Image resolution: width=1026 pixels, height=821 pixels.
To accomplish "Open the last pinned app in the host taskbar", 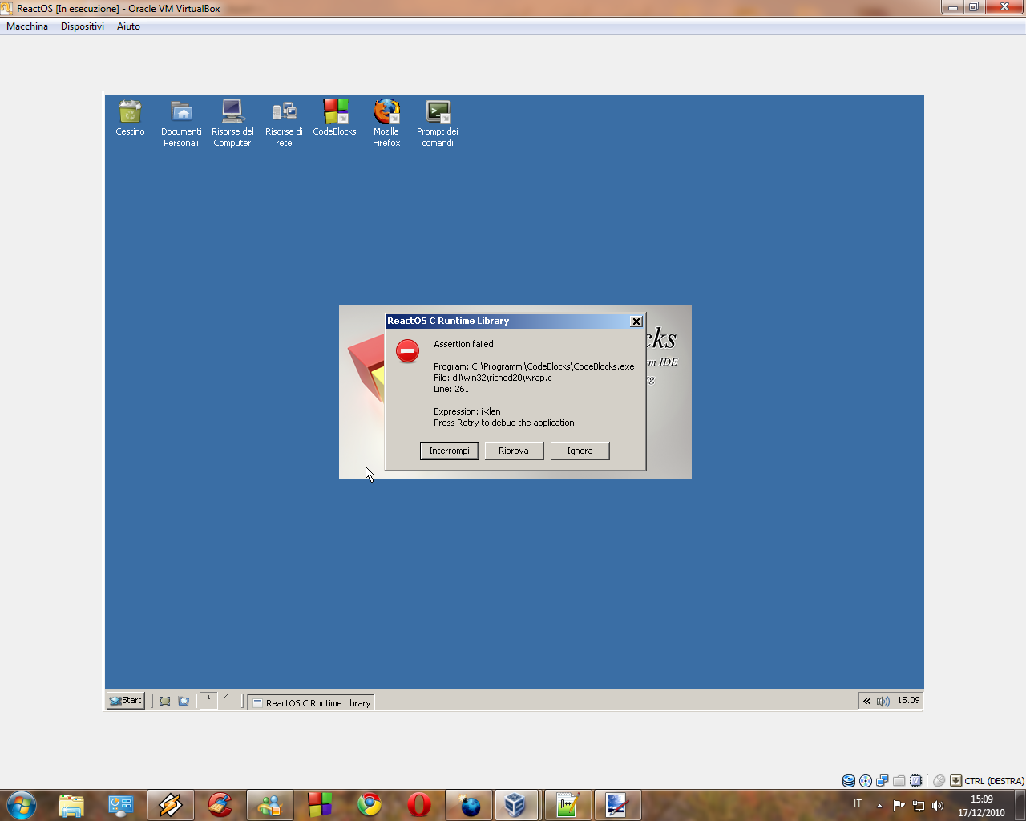I will [x=617, y=805].
